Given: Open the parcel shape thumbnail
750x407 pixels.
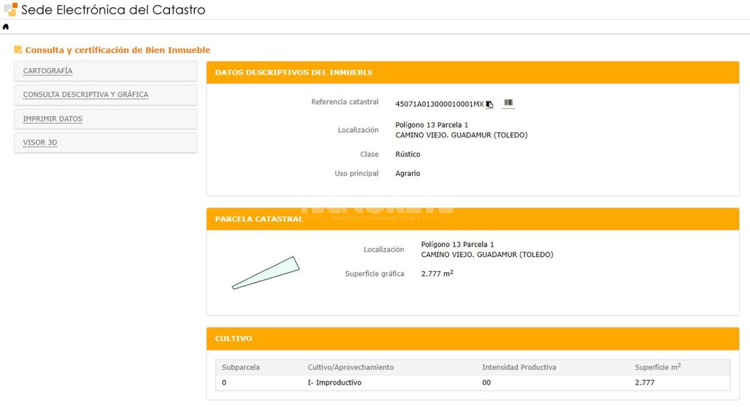Looking at the screenshot, I should tap(266, 273).
